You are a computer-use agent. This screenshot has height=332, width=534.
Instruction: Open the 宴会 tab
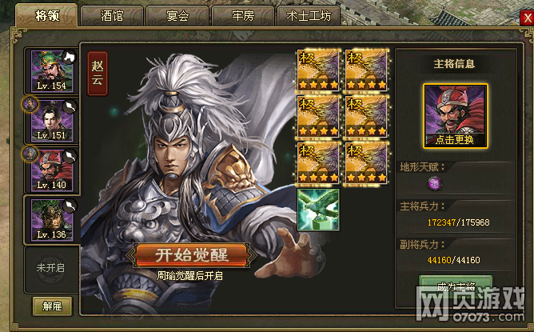click(177, 16)
